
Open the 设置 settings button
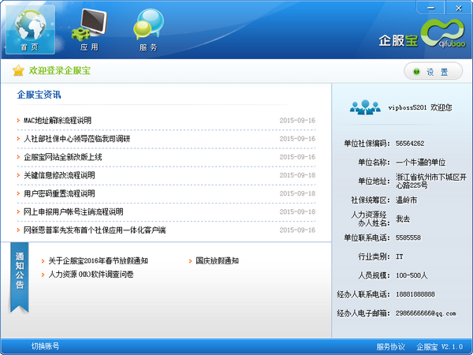point(433,72)
